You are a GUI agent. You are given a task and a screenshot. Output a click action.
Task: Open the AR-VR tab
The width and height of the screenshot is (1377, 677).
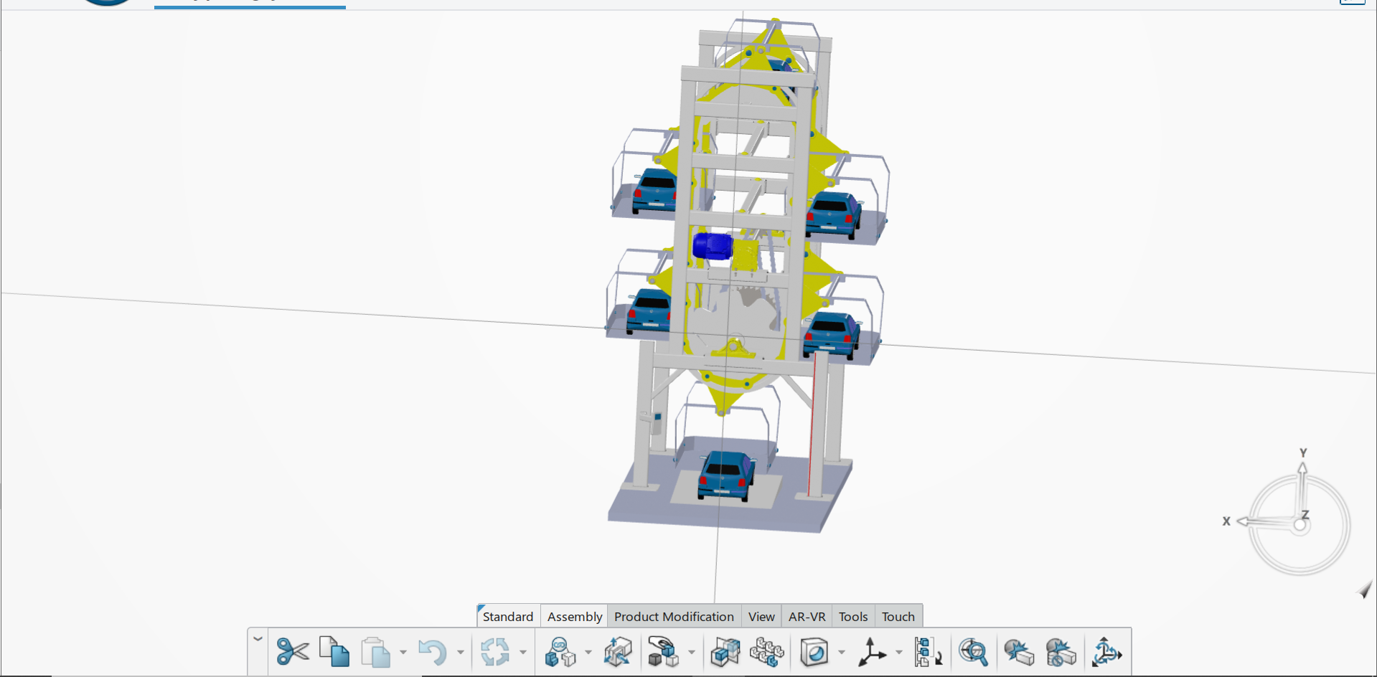[807, 617]
